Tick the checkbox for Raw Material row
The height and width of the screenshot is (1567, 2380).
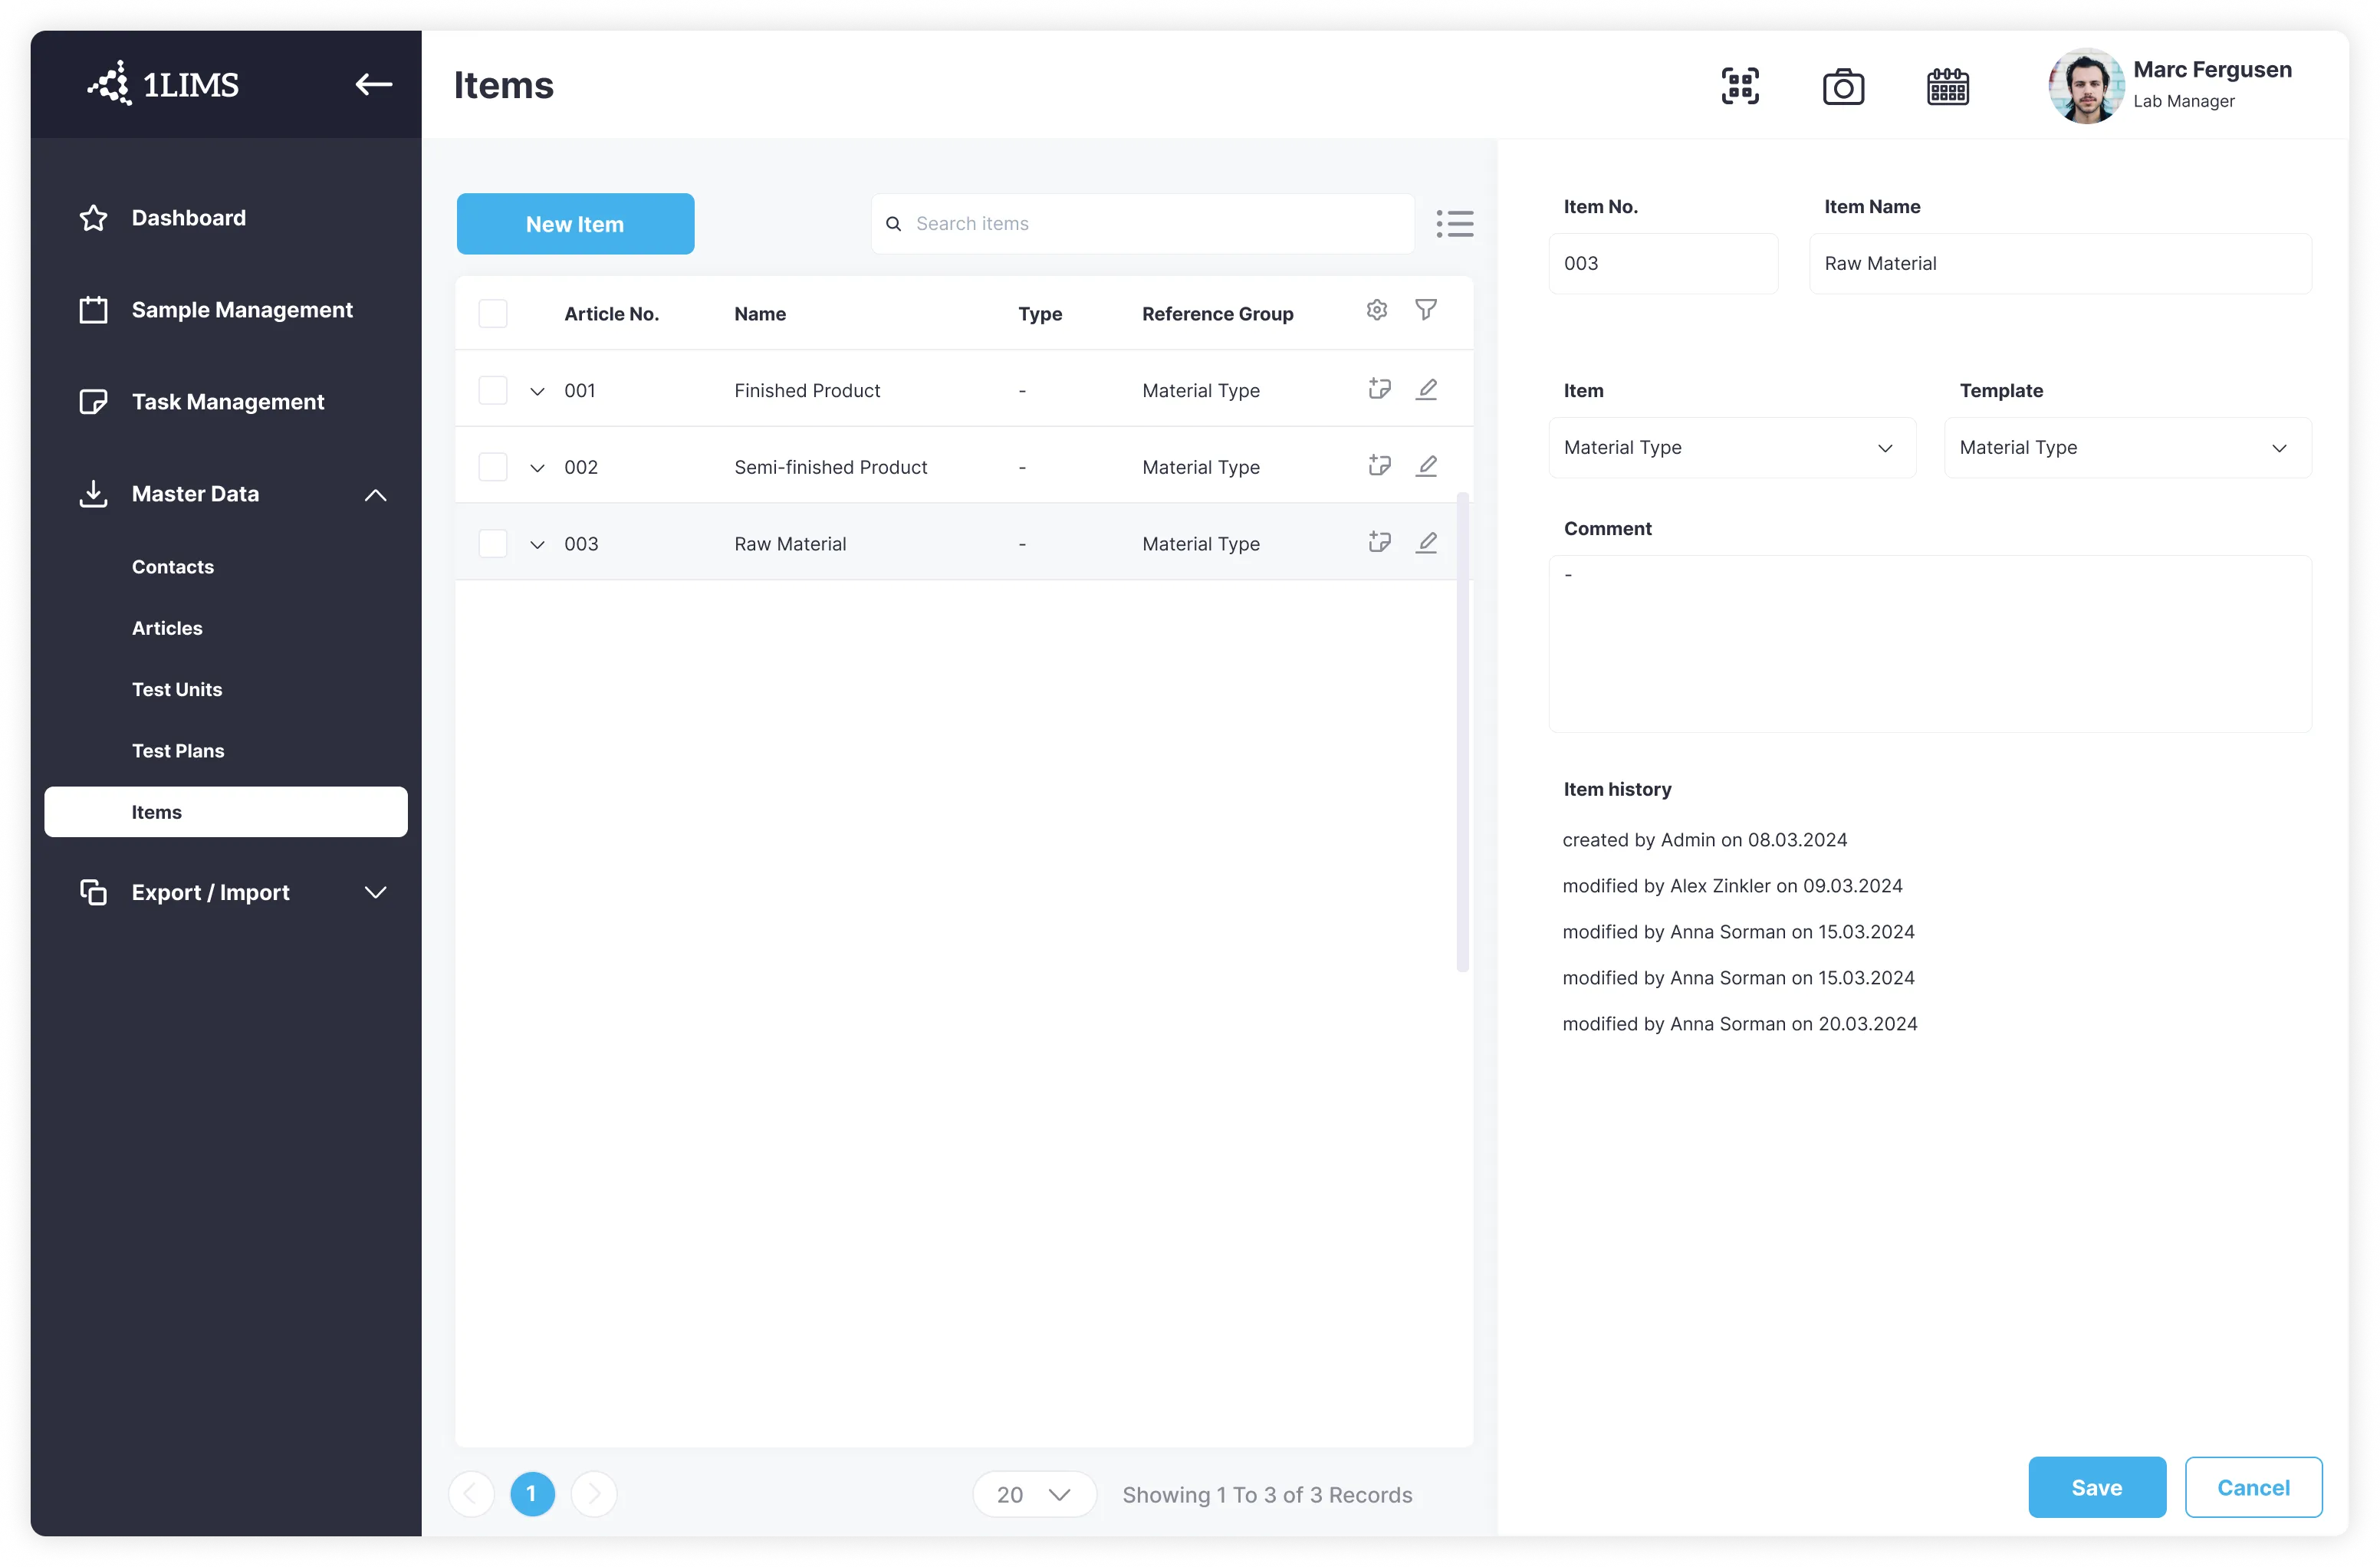pyautogui.click(x=493, y=543)
